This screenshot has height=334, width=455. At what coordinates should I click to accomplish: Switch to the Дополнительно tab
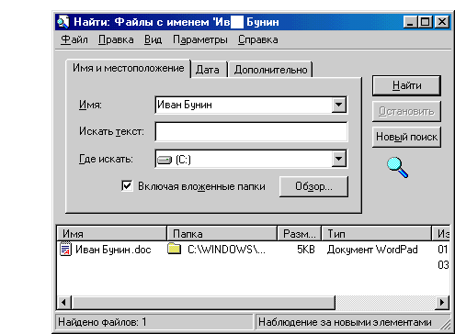click(x=270, y=70)
